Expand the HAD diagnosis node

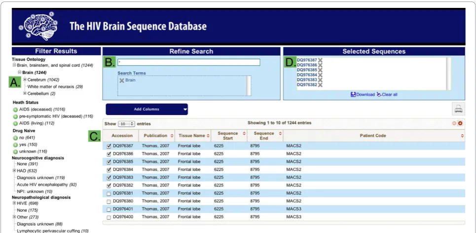pyautogui.click(x=14, y=171)
